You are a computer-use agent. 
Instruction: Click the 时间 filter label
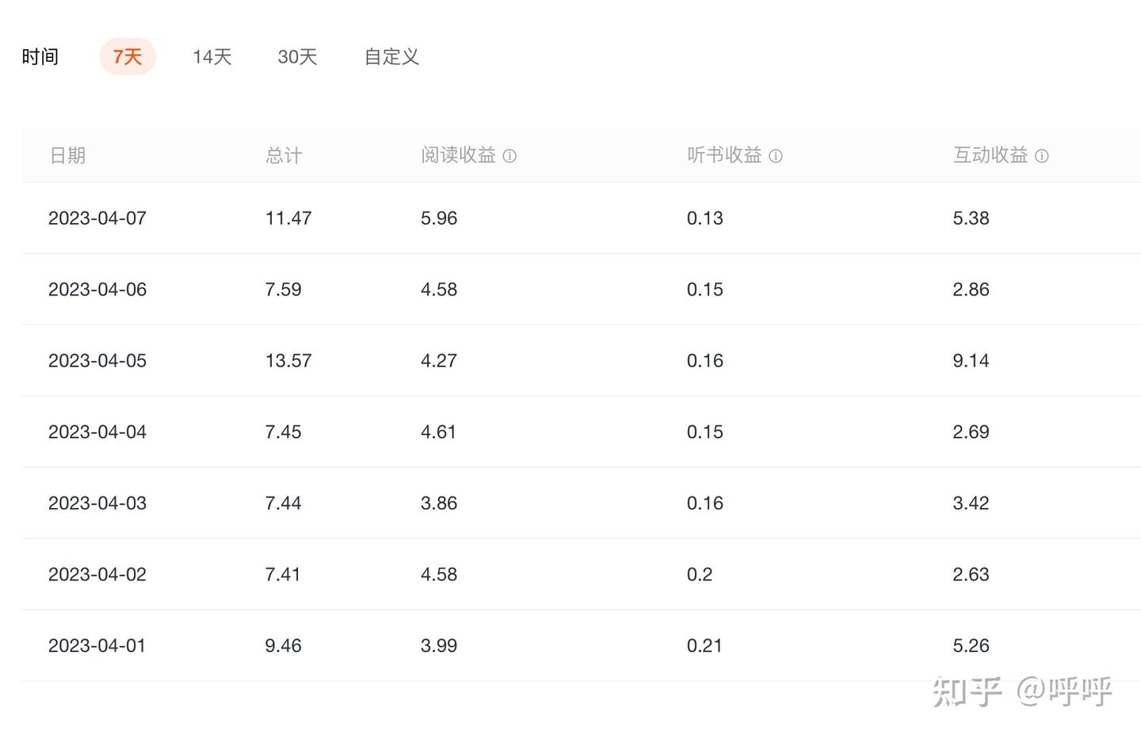pyautogui.click(x=40, y=57)
